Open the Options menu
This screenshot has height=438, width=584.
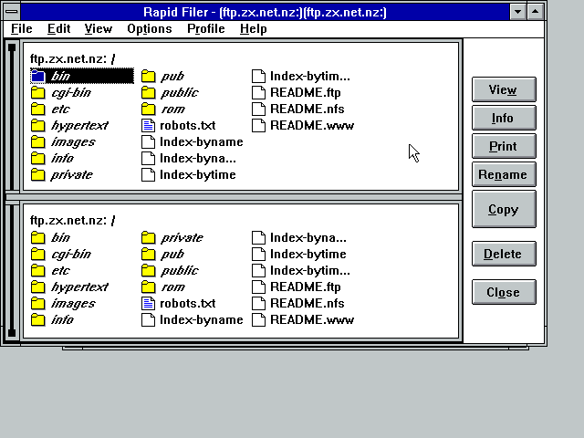tap(149, 28)
